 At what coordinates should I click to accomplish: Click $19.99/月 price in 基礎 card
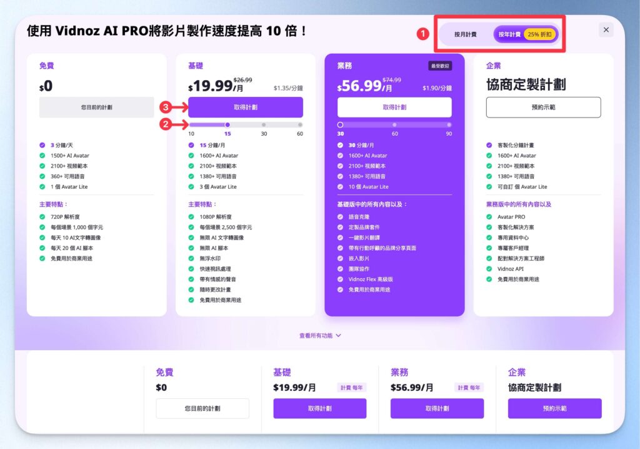point(216,86)
